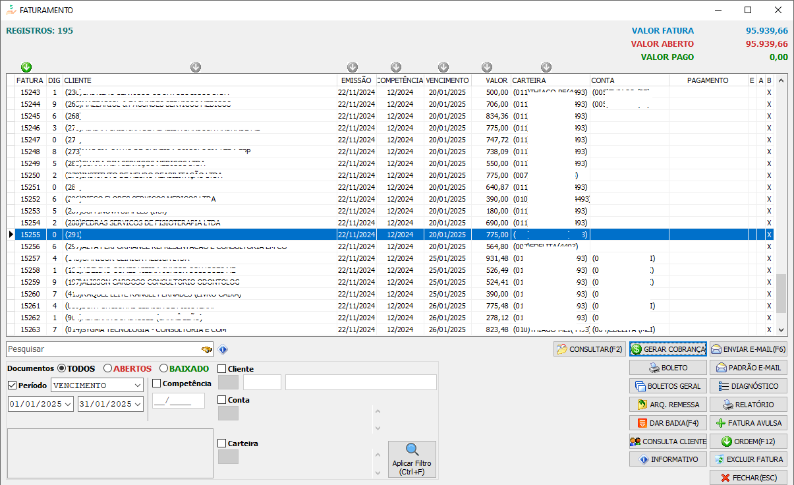Viewport: 794px width, 485px height.
Task: Click FATURA AVULSA button
Action: click(748, 423)
